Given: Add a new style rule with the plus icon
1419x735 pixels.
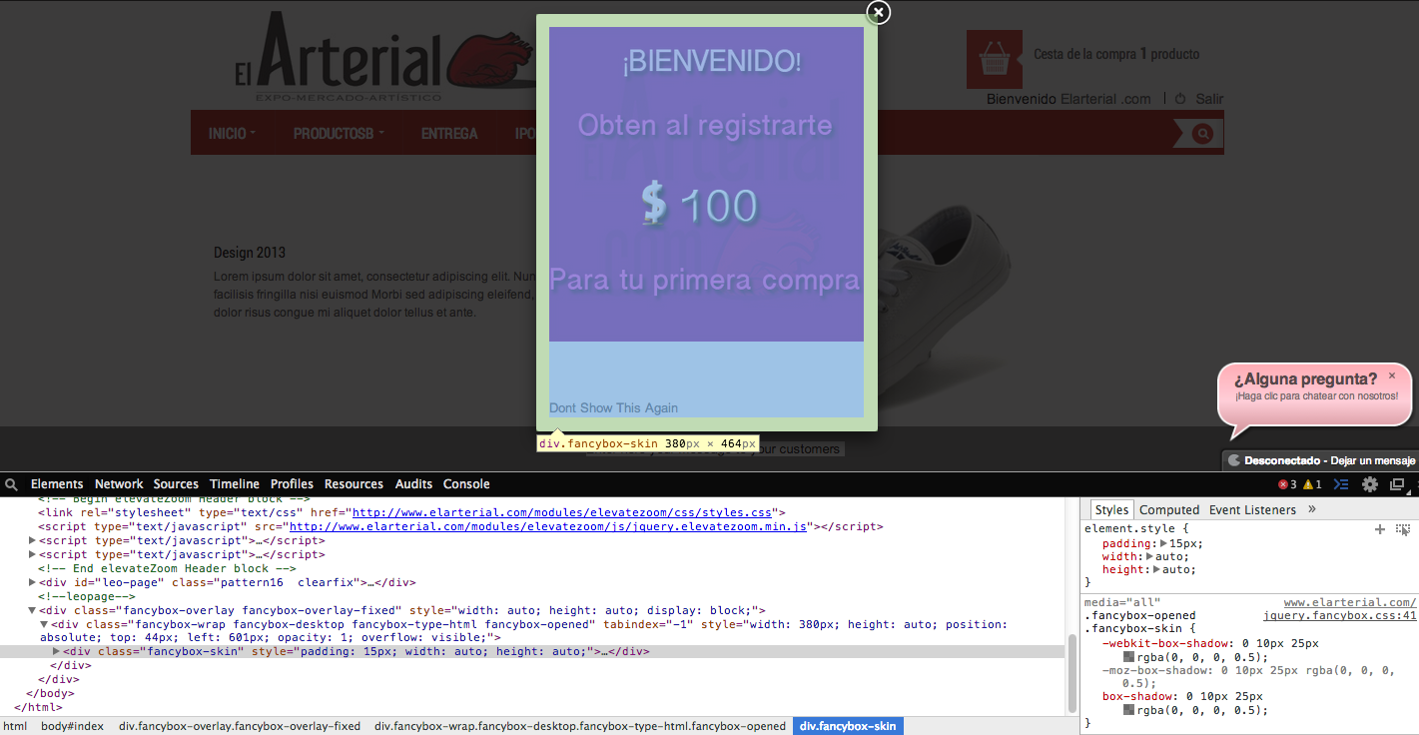Looking at the screenshot, I should [x=1380, y=529].
